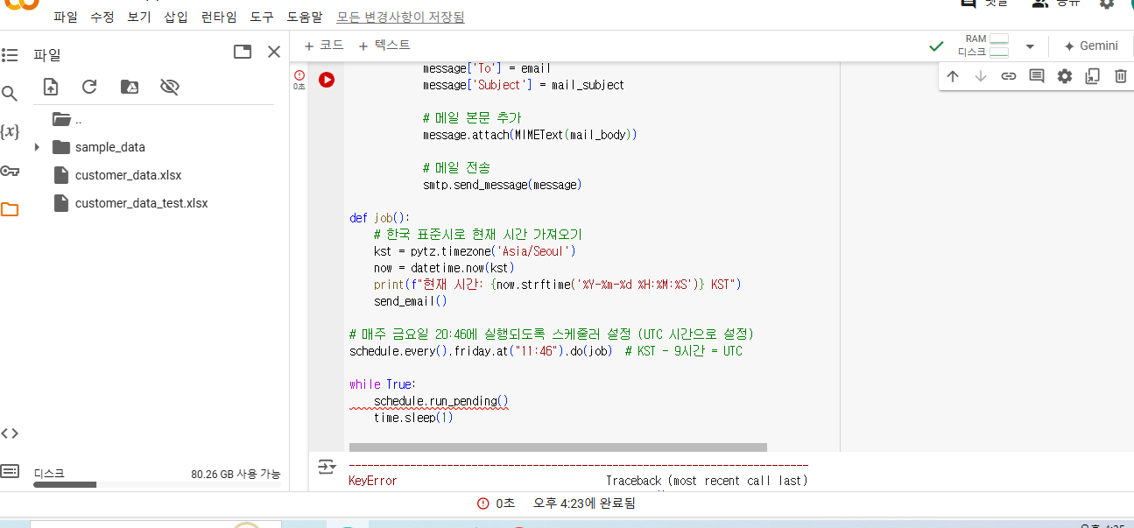Open the table of contents sidebar icon

click(10, 55)
